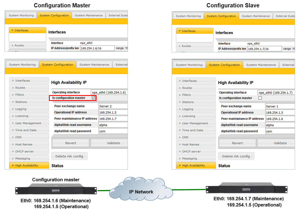Click Validate button in master panel
The width and height of the screenshot is (297, 211).
coord(113,143)
